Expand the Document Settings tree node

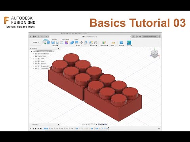tap(33, 54)
